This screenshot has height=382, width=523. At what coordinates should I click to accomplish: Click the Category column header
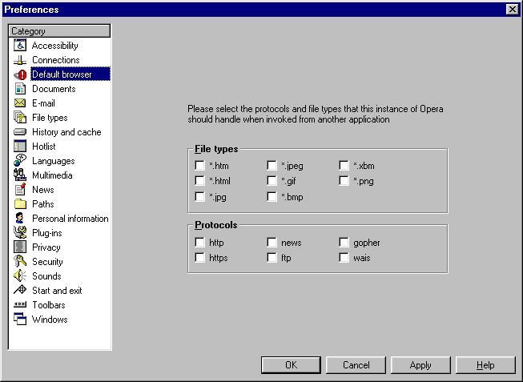point(59,31)
